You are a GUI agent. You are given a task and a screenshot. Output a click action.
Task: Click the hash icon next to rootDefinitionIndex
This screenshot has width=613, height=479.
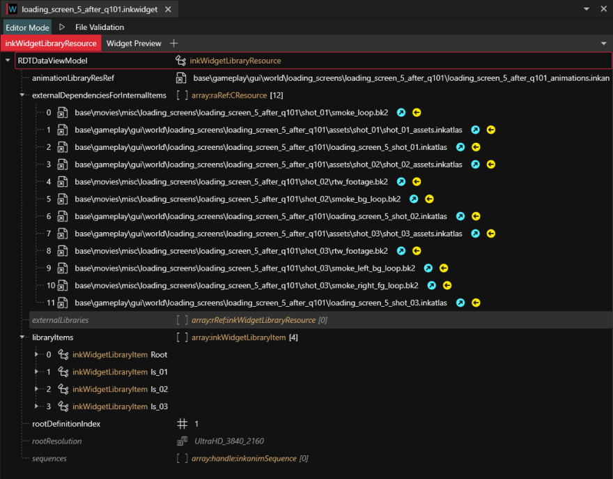(x=183, y=424)
